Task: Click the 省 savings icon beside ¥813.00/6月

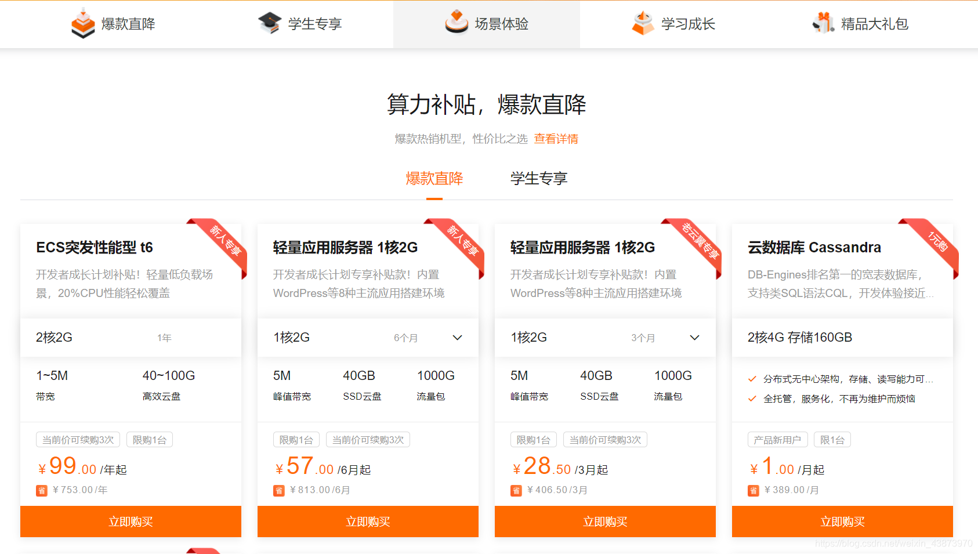Action: click(279, 491)
